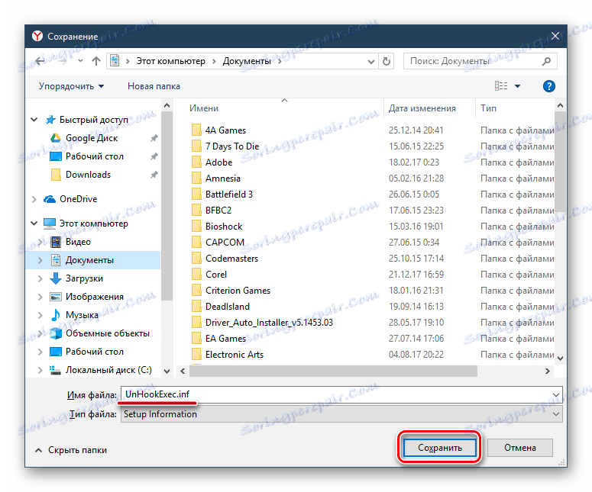Close the Сохранение dialog

tap(555, 36)
